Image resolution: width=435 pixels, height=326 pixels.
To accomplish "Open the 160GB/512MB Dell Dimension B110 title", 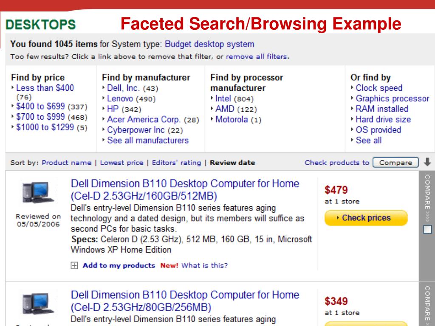I will pyautogui.click(x=185, y=190).
